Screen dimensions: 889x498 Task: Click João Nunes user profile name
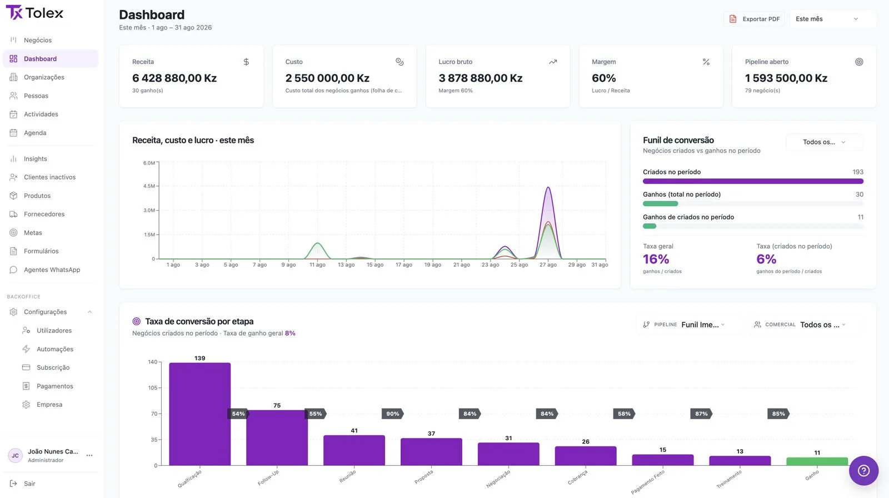[x=53, y=452]
